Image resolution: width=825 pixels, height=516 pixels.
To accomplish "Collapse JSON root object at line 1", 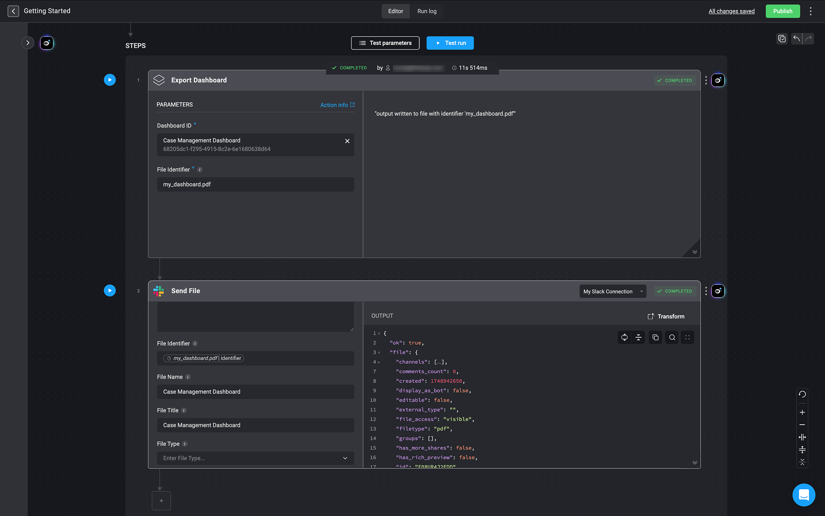I will pyautogui.click(x=379, y=333).
